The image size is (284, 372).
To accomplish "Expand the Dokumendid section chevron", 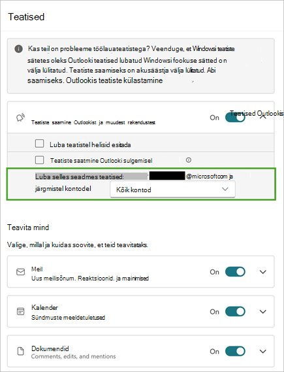I will (263, 351).
